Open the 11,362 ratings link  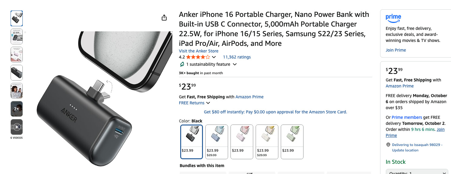tap(237, 57)
